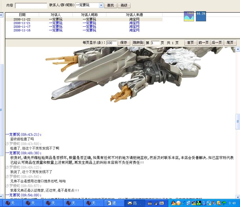
Task: Click the QQ penguin tray icon
Action: coord(173,203)
